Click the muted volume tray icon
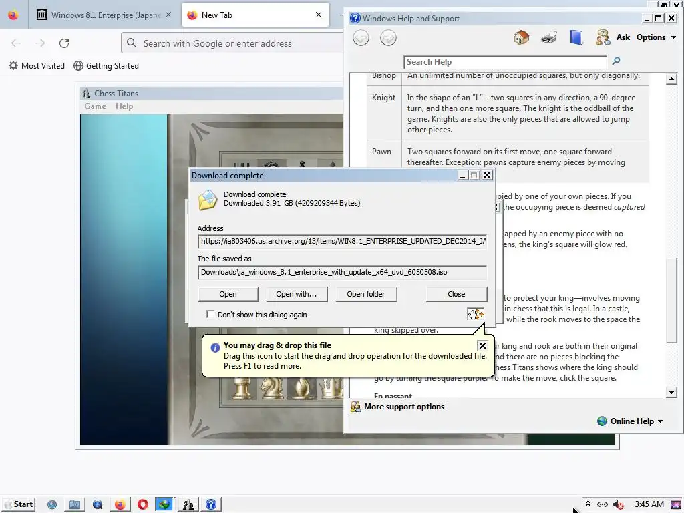 [618, 505]
